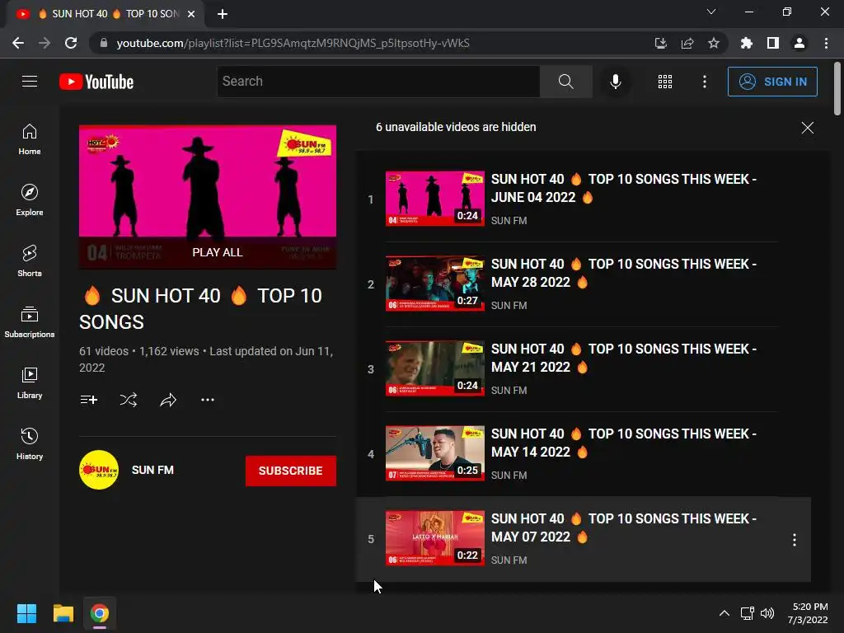This screenshot has width=844, height=633.
Task: Shuffle play the playlist
Action: coord(129,400)
